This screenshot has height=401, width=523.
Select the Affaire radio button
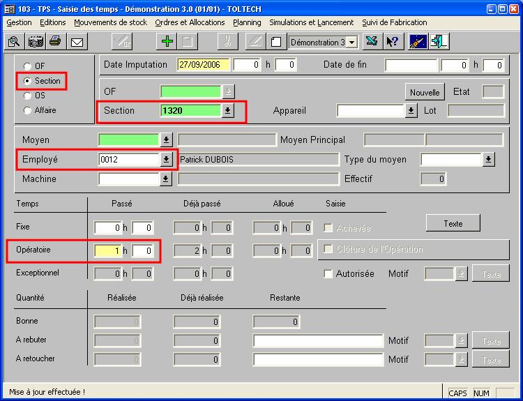coord(28,110)
